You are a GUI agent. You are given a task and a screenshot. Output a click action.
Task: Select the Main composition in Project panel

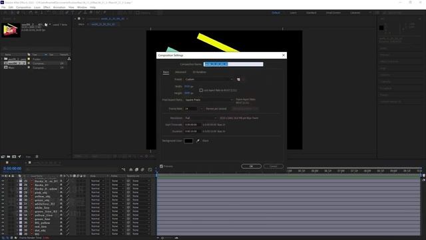coord(11,67)
